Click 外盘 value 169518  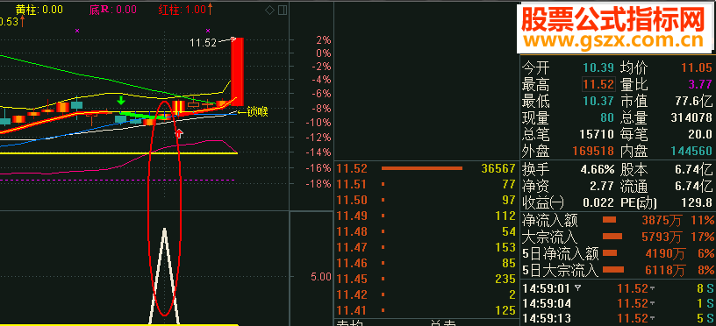594,151
